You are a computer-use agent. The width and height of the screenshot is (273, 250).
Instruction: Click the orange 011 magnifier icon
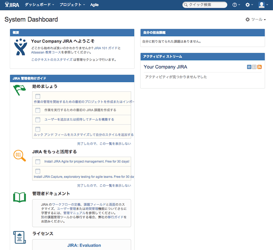tap(19, 156)
